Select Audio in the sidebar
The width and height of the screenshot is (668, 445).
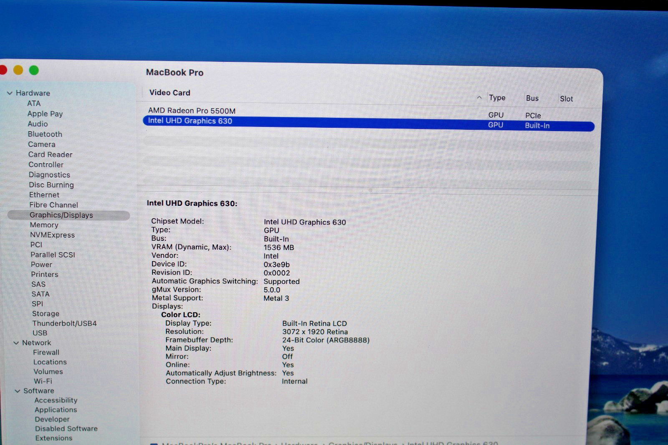click(38, 124)
